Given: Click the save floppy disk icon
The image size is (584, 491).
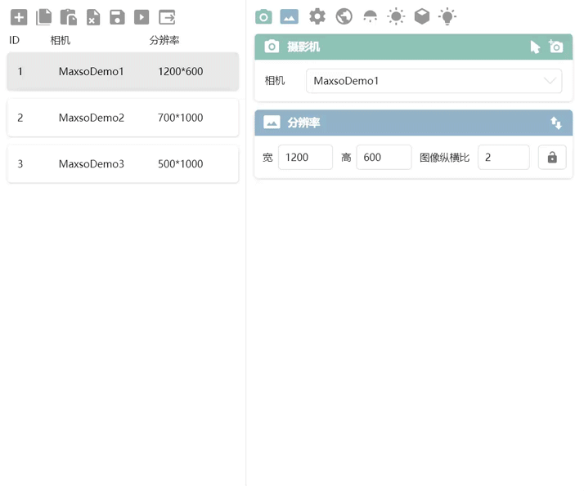Looking at the screenshot, I should click(x=117, y=17).
